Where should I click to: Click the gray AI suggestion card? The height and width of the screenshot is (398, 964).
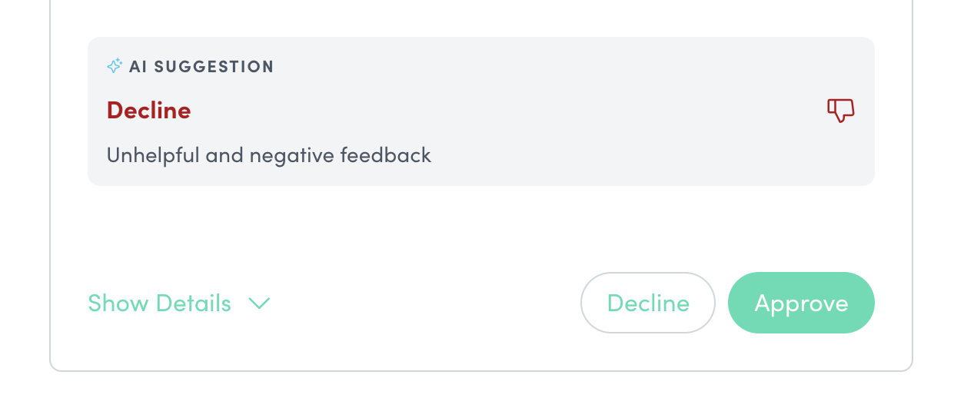click(x=480, y=111)
